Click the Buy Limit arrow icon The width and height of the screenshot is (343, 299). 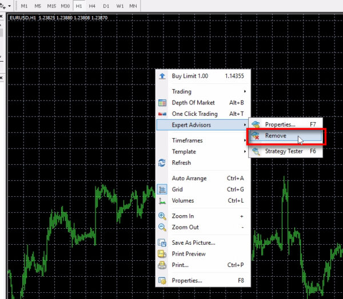162,76
